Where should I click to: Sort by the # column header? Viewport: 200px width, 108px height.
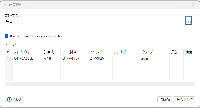click(9, 52)
